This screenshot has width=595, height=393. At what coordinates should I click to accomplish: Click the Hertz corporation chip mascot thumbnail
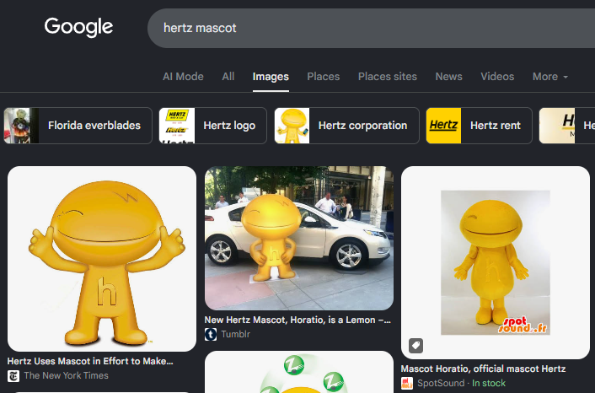pyautogui.click(x=292, y=126)
